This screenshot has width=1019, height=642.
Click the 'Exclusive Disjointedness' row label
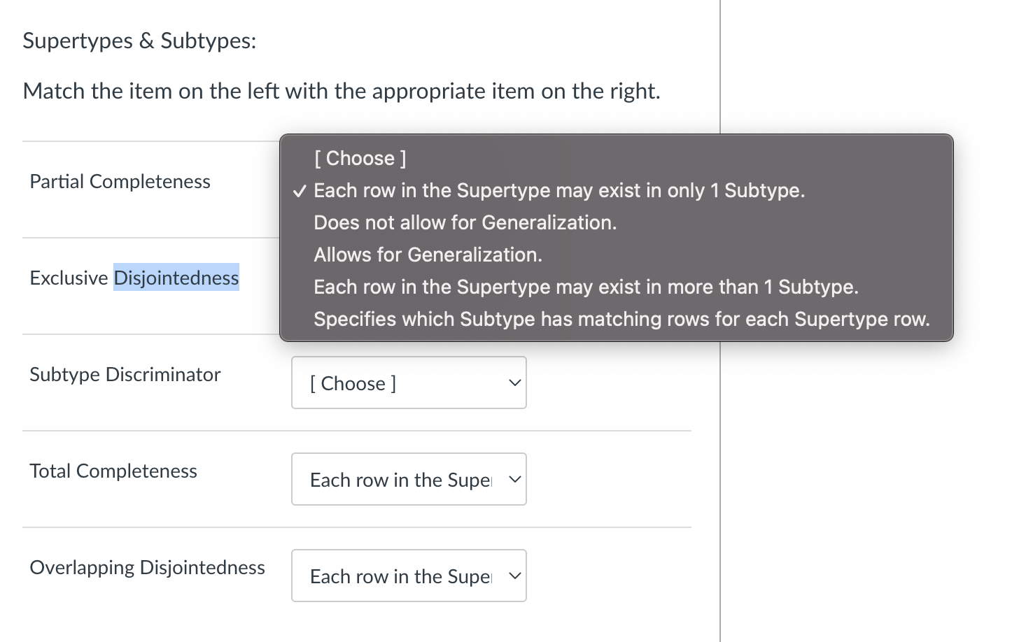tap(134, 278)
